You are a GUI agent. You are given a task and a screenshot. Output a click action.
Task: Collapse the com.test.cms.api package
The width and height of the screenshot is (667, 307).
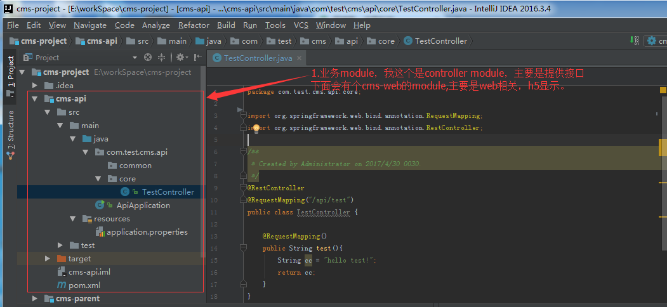click(86, 152)
